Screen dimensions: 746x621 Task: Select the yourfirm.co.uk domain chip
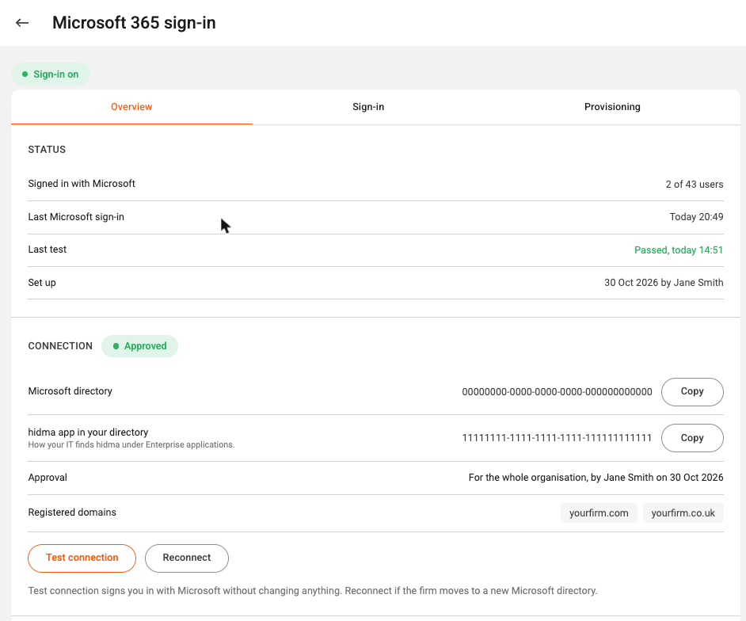(x=683, y=513)
